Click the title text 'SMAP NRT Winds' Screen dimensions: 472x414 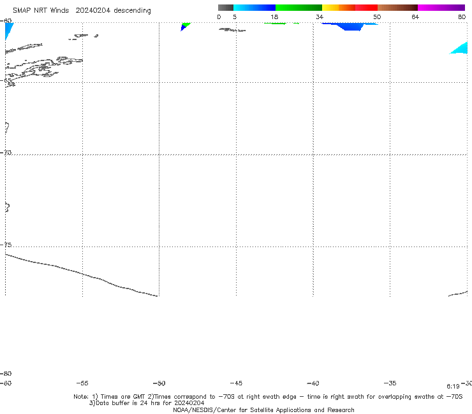coord(41,11)
